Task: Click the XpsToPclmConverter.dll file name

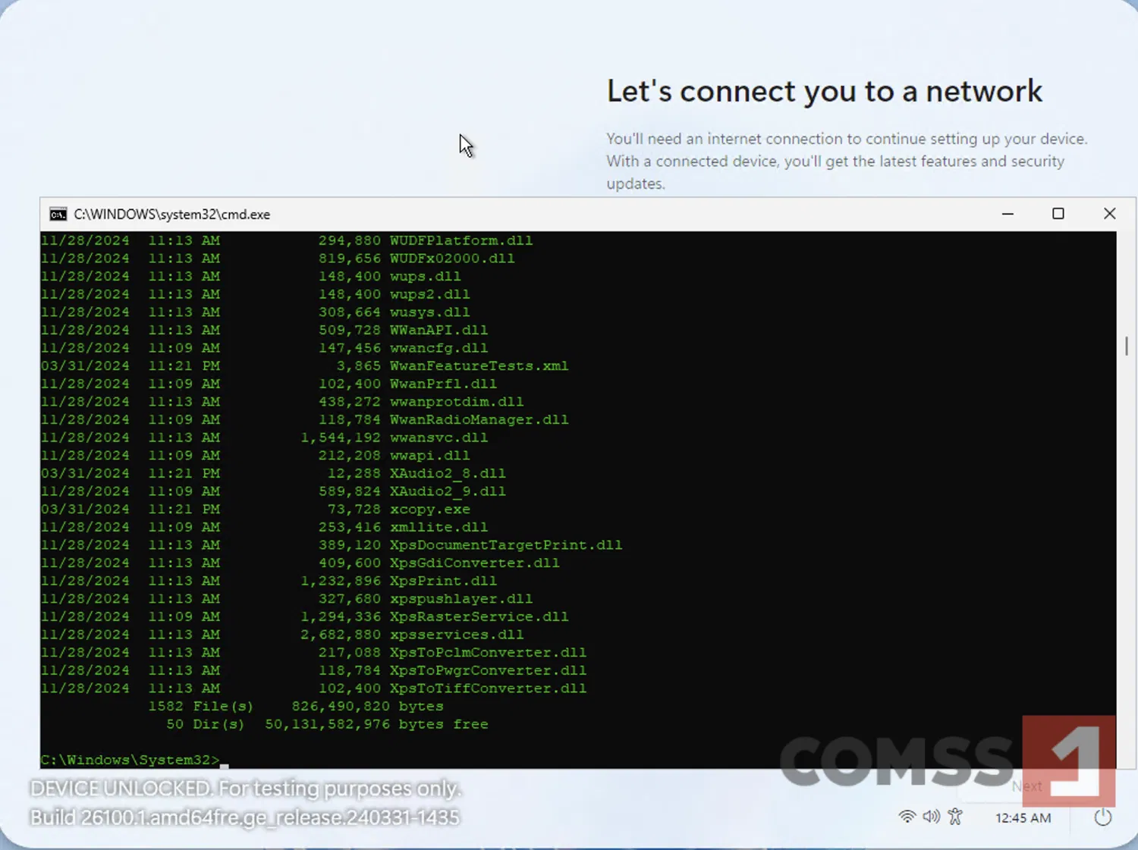Action: [x=489, y=653]
